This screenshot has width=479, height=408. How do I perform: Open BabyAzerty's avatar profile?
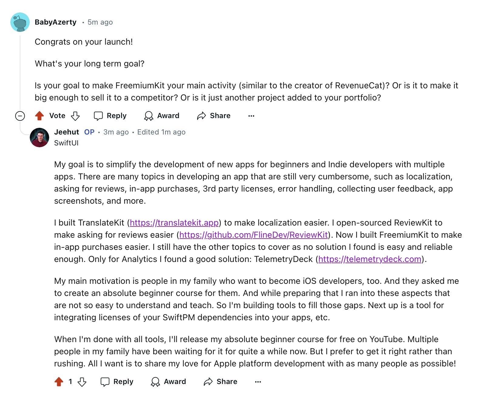pos(20,22)
